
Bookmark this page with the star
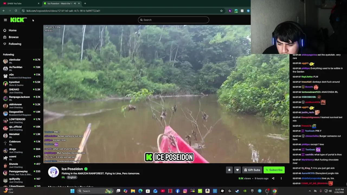pos(221,11)
